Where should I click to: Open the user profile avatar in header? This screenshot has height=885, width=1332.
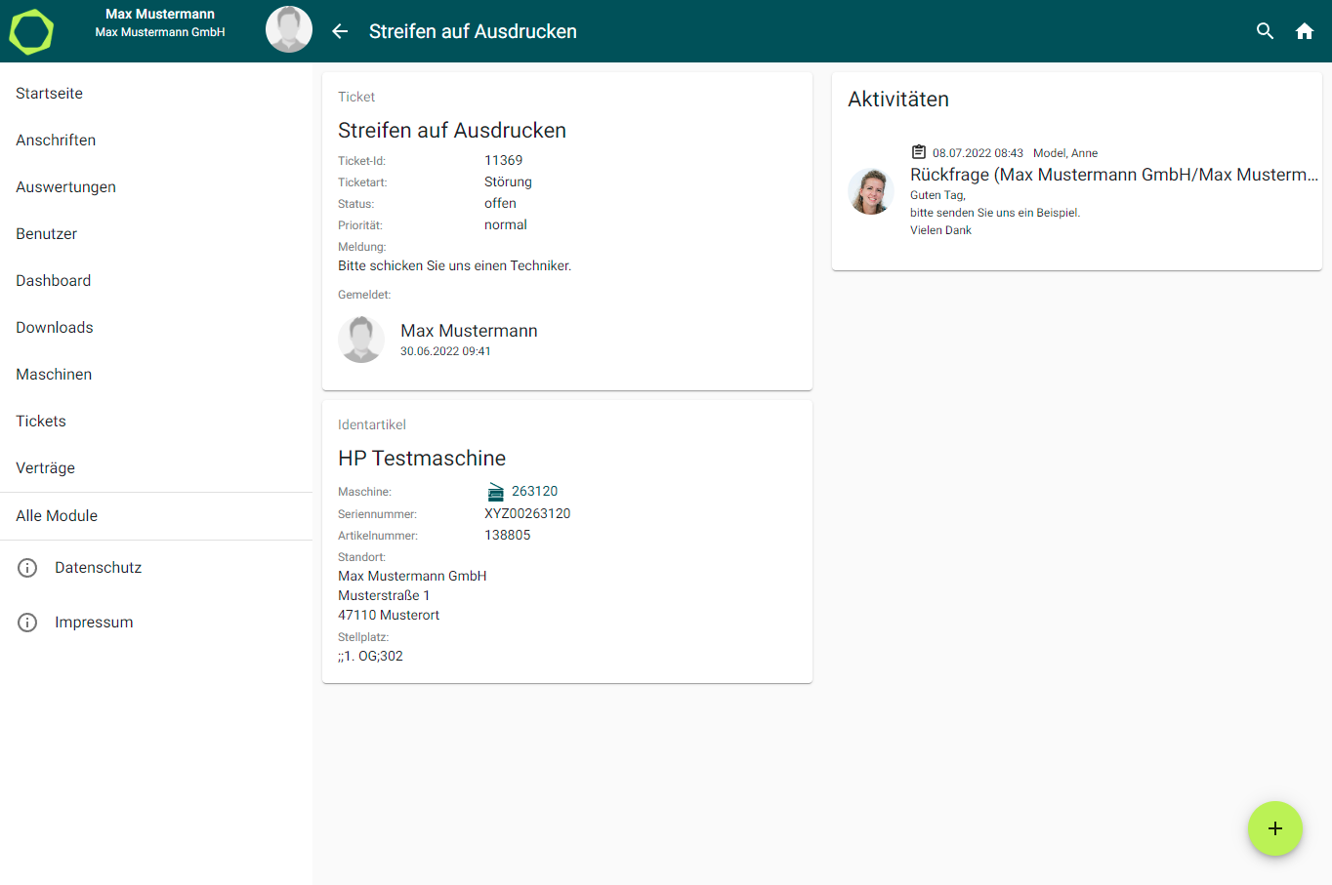[x=289, y=29]
